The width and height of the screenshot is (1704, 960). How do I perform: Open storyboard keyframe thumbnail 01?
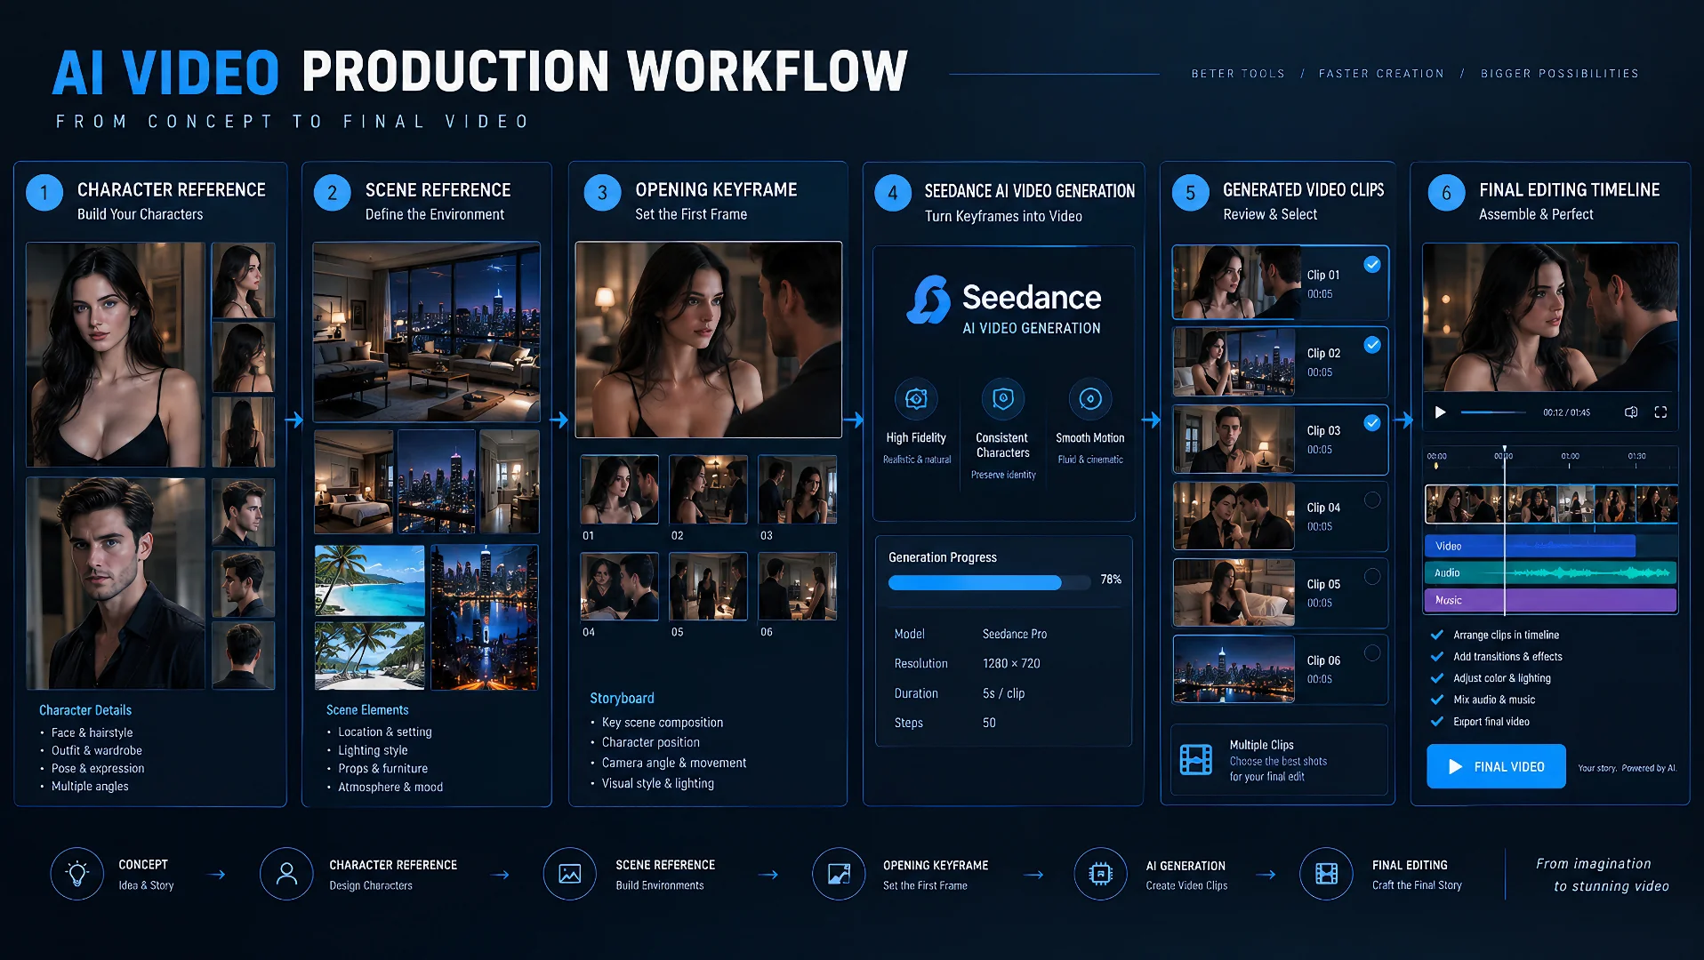pyautogui.click(x=619, y=489)
